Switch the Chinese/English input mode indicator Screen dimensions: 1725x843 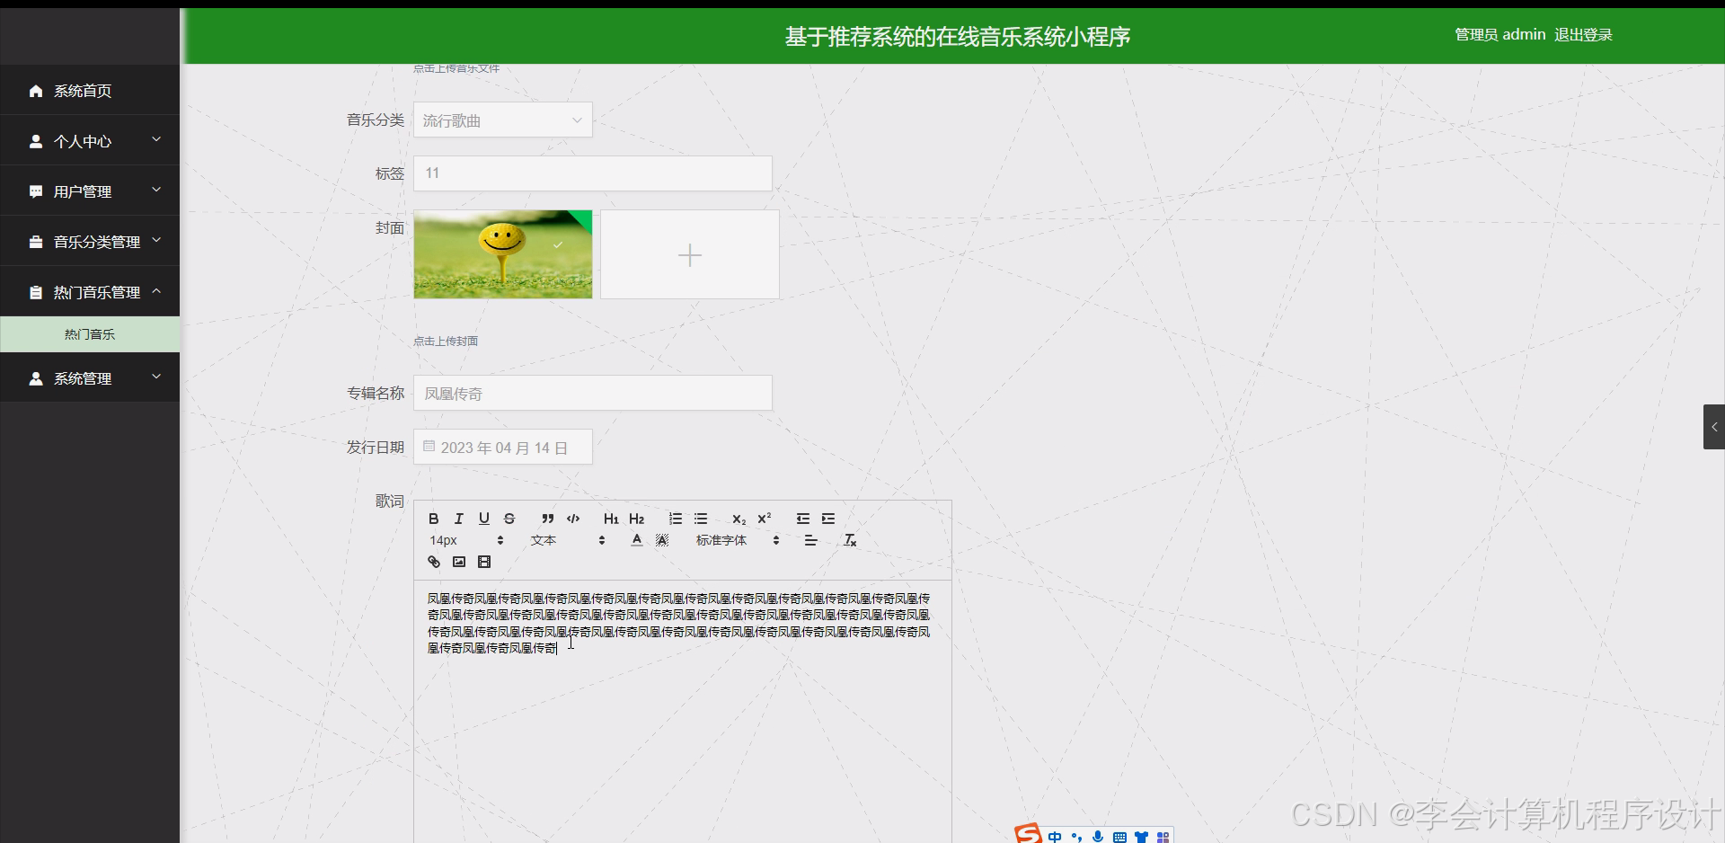point(1055,837)
